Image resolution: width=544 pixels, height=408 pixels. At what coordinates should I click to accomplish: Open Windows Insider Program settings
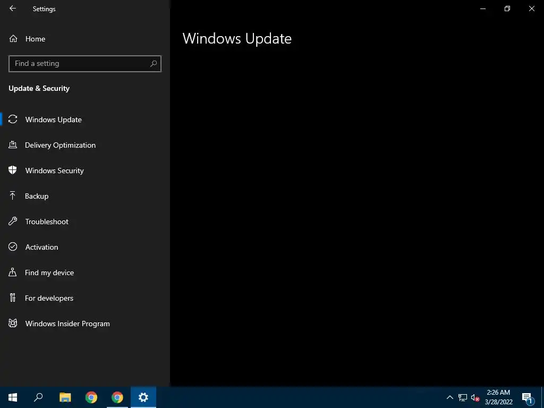85,324
